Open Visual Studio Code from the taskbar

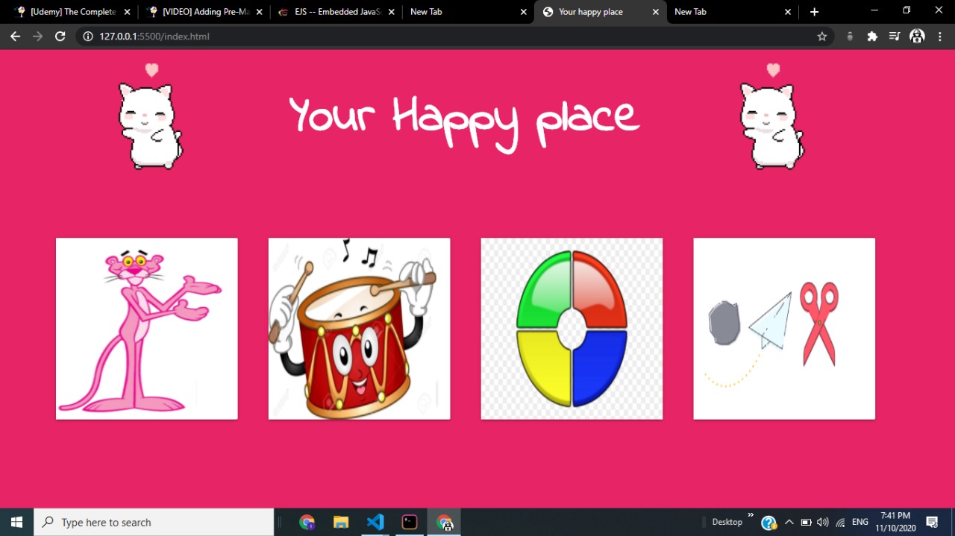(375, 522)
